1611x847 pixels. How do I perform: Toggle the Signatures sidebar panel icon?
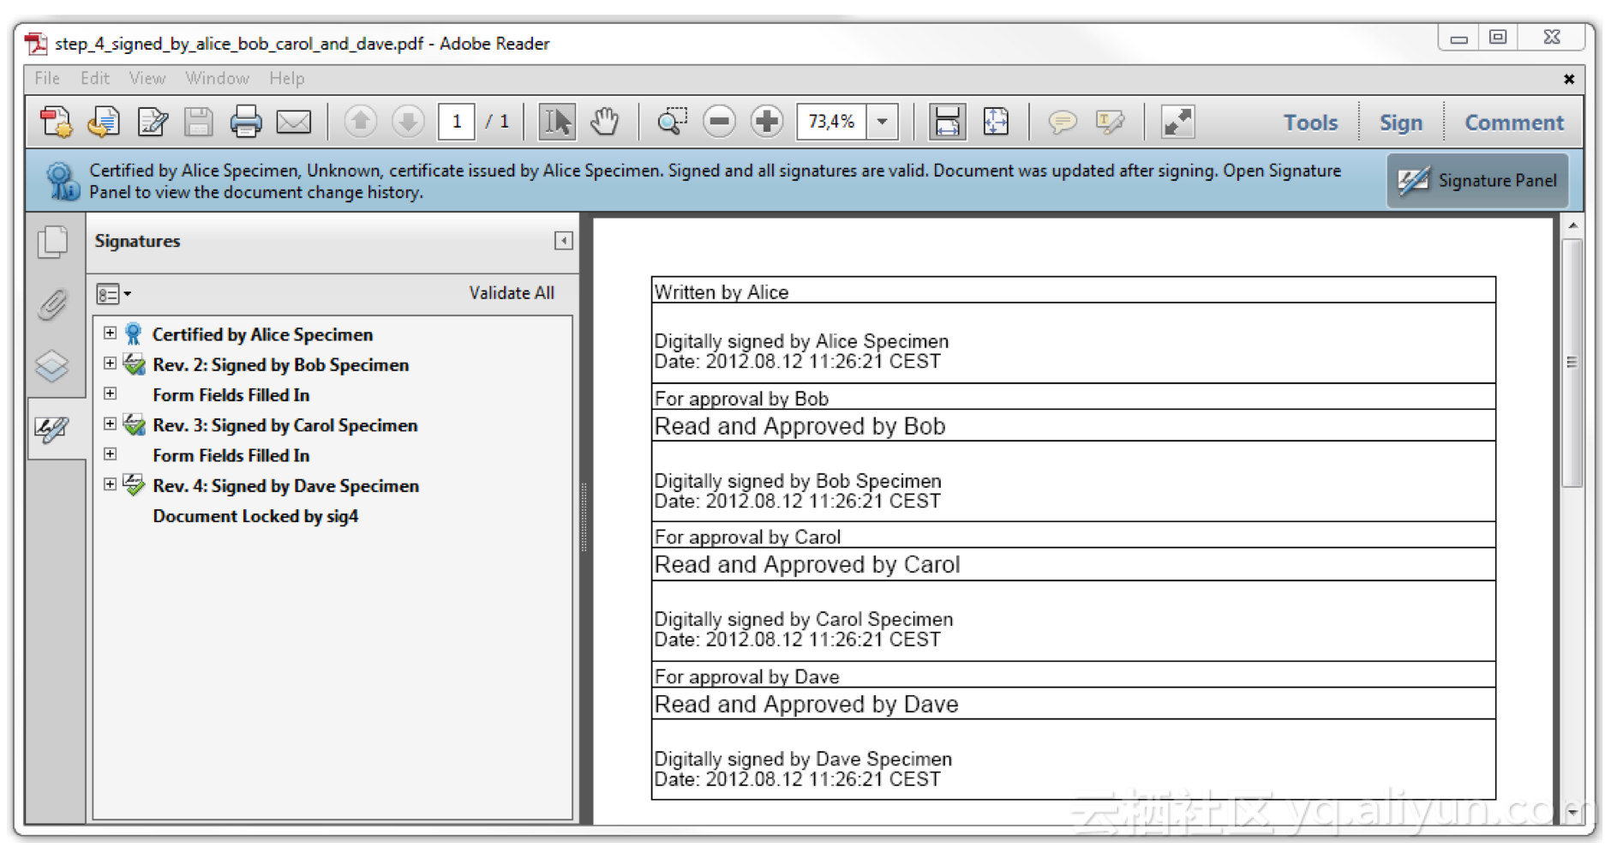53,429
